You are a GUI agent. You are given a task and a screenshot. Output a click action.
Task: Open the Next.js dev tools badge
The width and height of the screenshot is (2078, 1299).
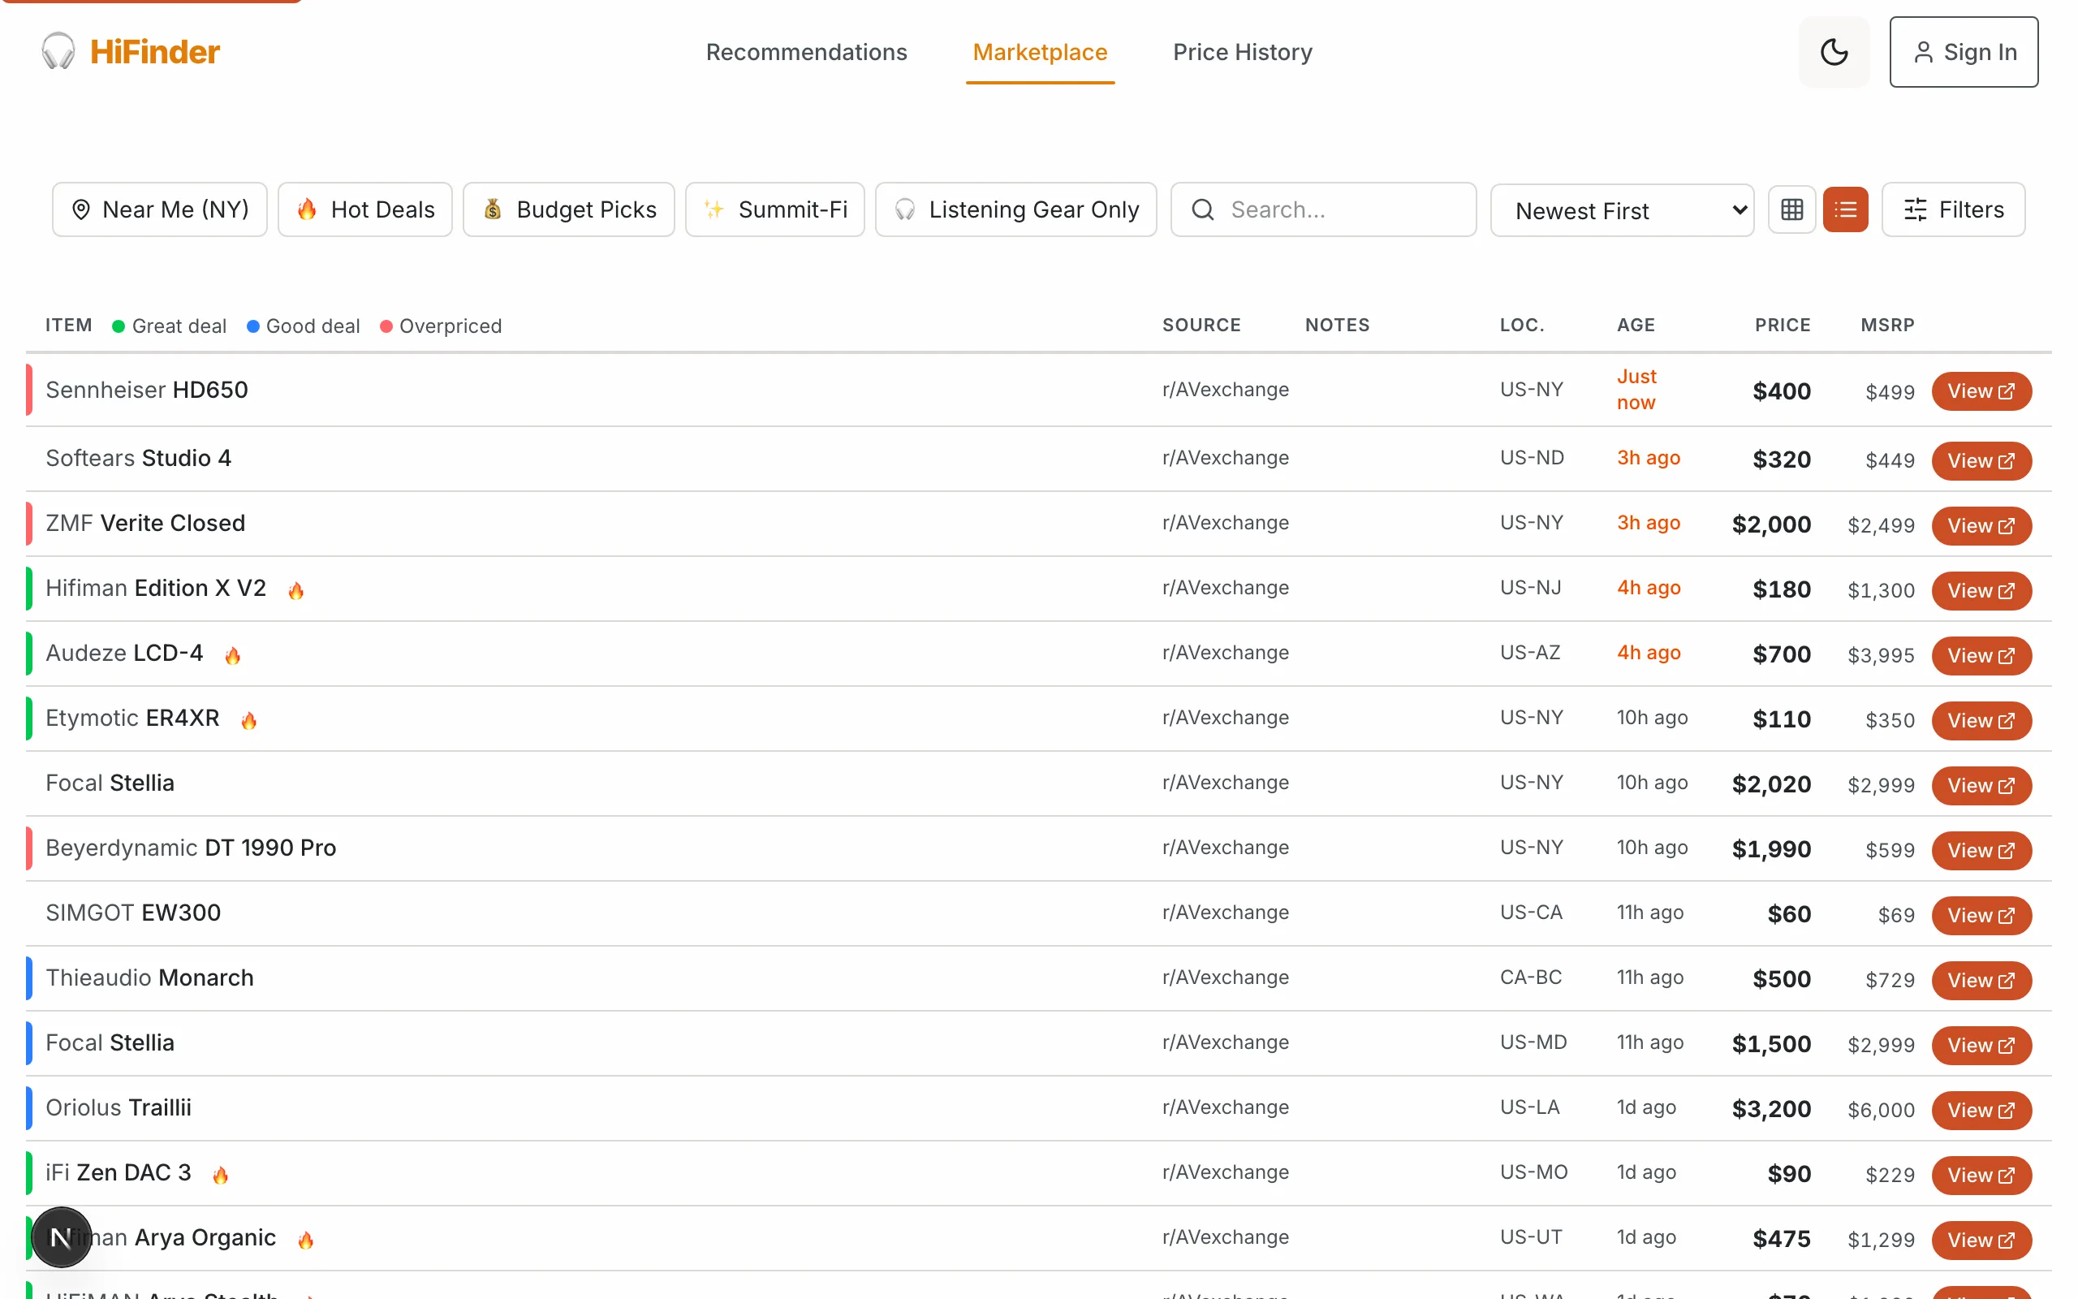(x=61, y=1237)
